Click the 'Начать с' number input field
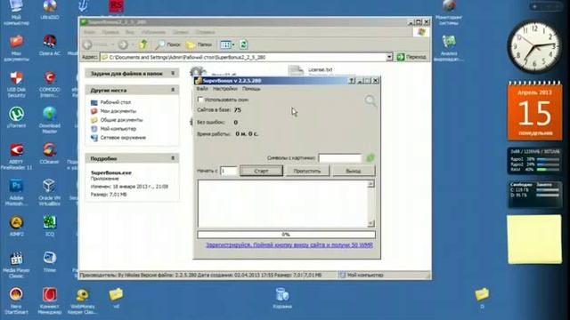 click(x=229, y=171)
